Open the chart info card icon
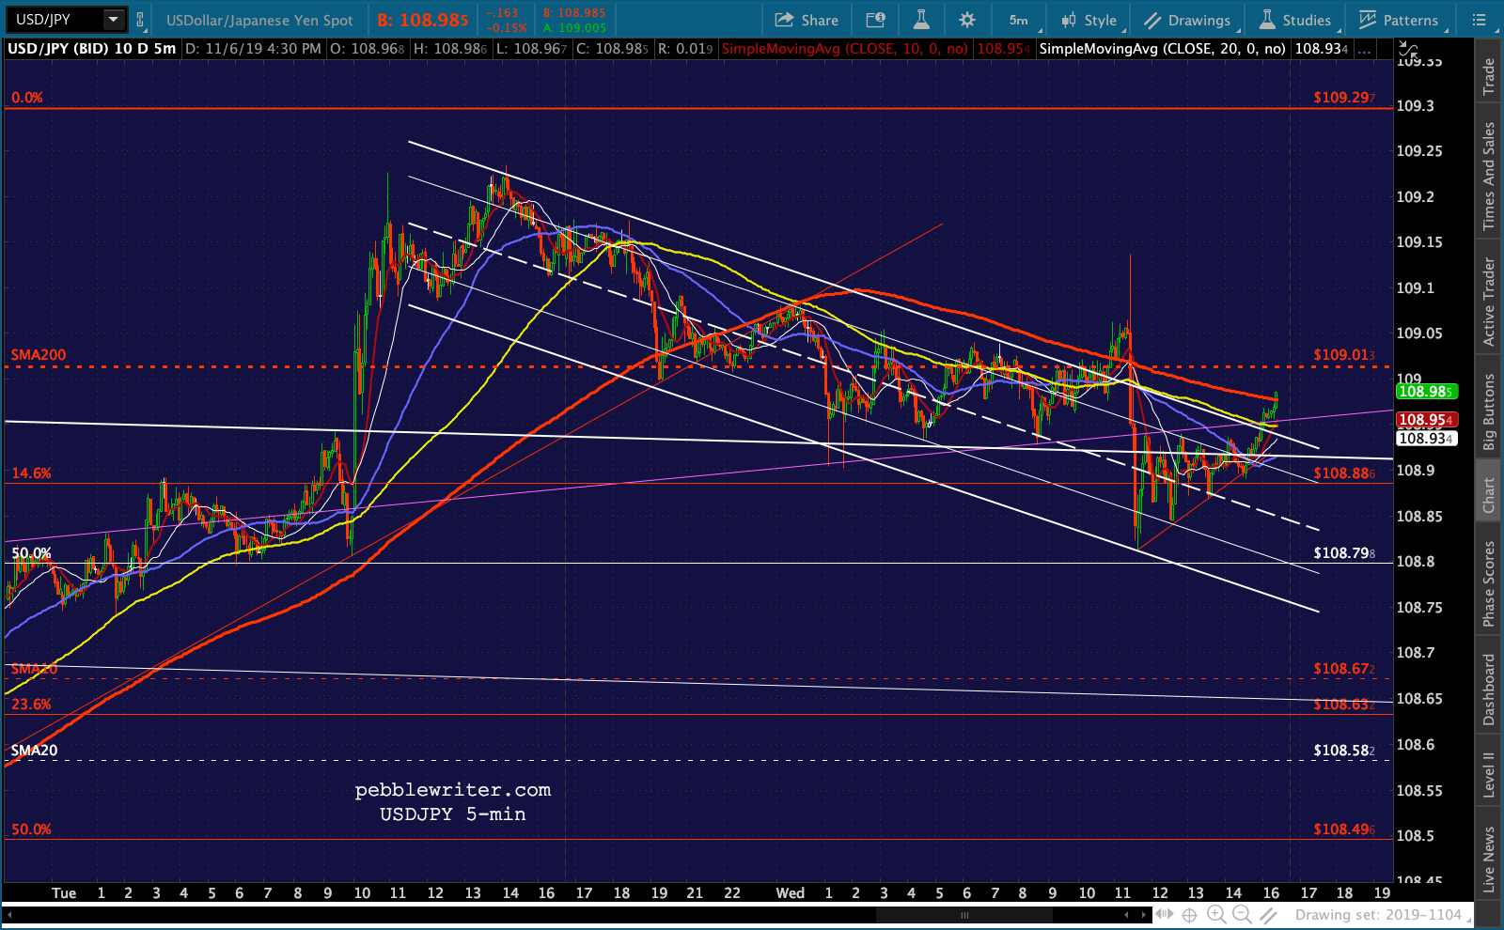The width and height of the screenshot is (1504, 930). 875,20
